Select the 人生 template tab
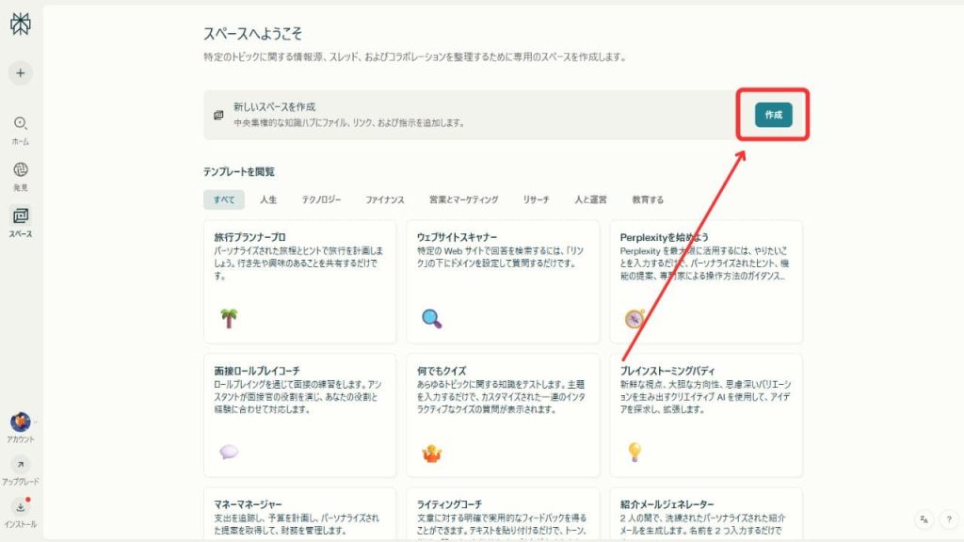This screenshot has width=964, height=542. coord(268,199)
